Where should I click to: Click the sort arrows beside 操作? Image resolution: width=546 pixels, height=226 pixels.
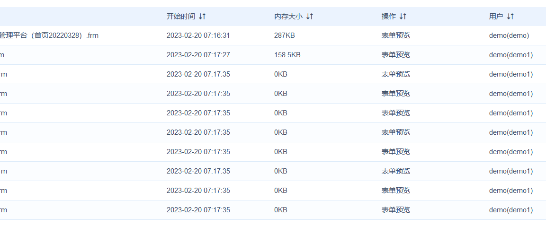403,17
